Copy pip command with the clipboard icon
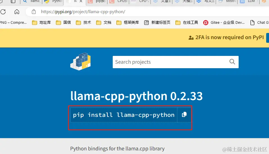The image size is (269, 154). (x=184, y=115)
